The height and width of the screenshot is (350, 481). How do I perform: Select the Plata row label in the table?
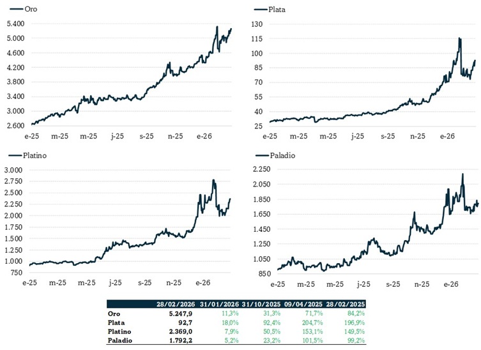117,322
